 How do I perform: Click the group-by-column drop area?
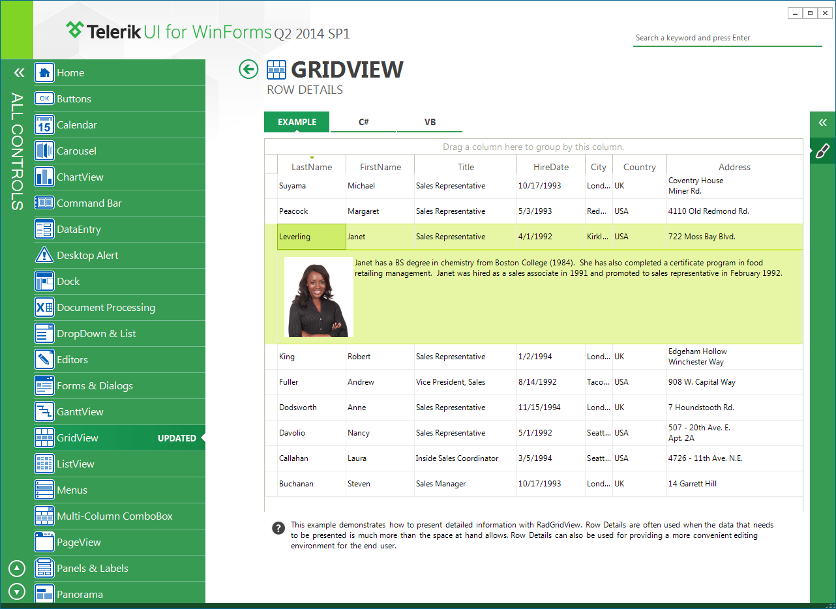point(533,147)
